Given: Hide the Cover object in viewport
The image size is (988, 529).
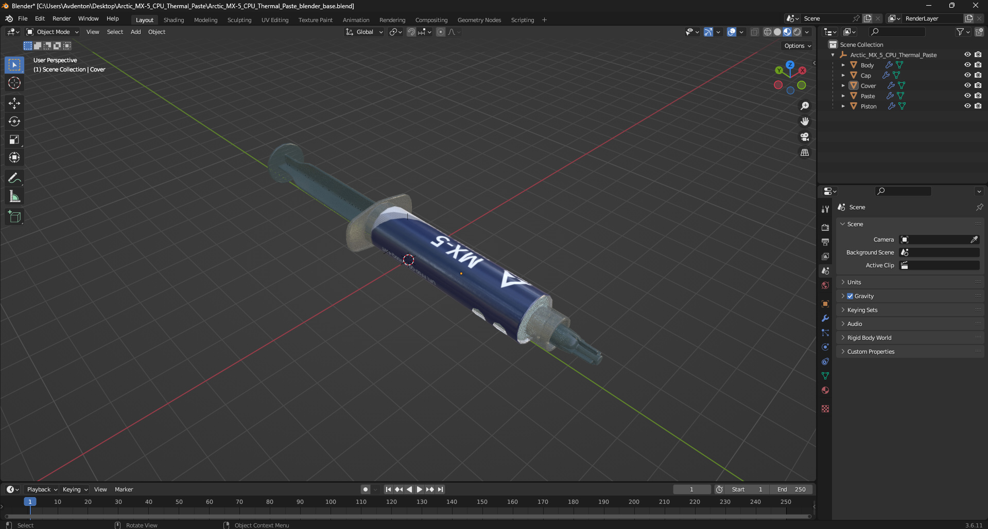Looking at the screenshot, I should click(x=967, y=85).
